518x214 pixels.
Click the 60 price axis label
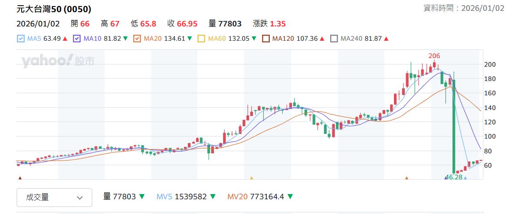tap(488, 165)
